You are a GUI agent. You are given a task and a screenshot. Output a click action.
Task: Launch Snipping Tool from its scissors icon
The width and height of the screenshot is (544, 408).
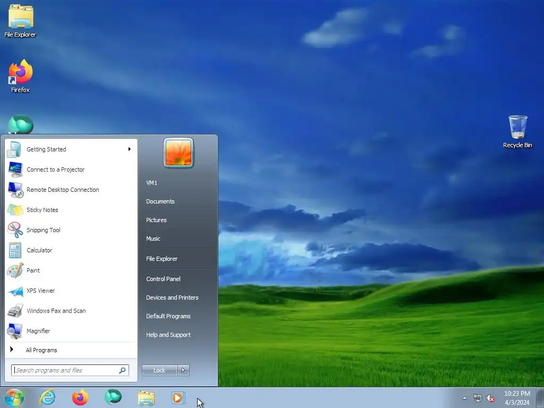click(14, 230)
